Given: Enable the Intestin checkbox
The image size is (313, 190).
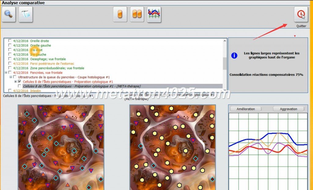Looking at the screenshot, I should click(10, 91).
